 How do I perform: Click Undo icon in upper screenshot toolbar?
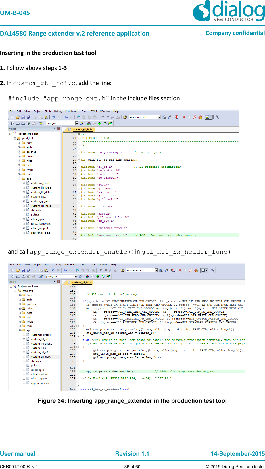[53, 117]
